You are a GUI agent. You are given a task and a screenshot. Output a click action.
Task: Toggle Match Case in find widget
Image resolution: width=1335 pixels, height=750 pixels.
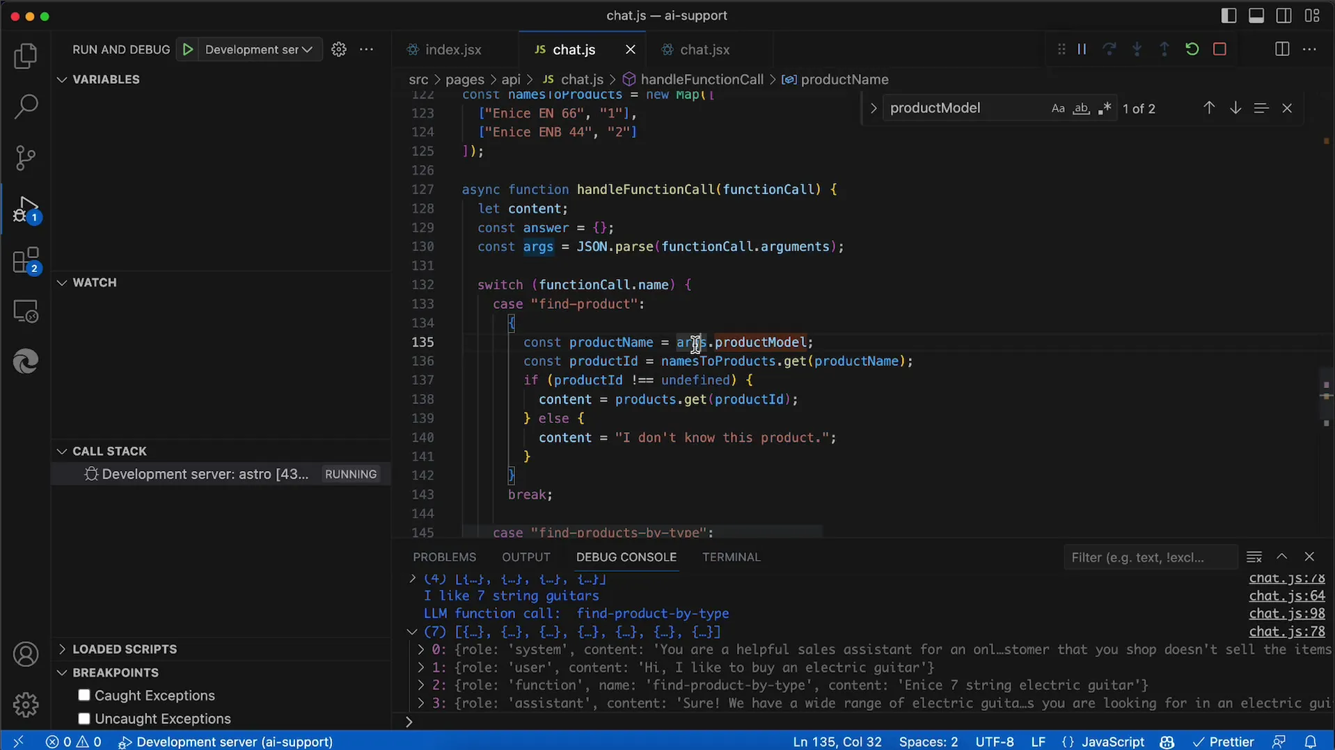click(1058, 109)
